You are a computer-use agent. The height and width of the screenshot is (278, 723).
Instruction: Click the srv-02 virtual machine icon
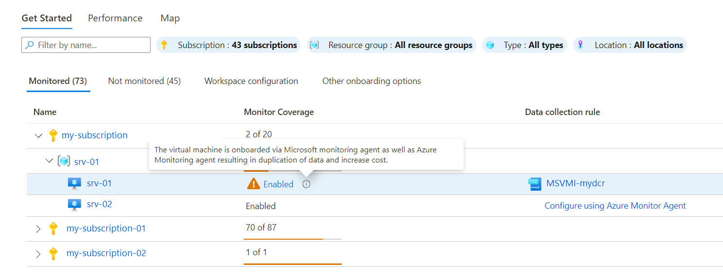(x=74, y=204)
